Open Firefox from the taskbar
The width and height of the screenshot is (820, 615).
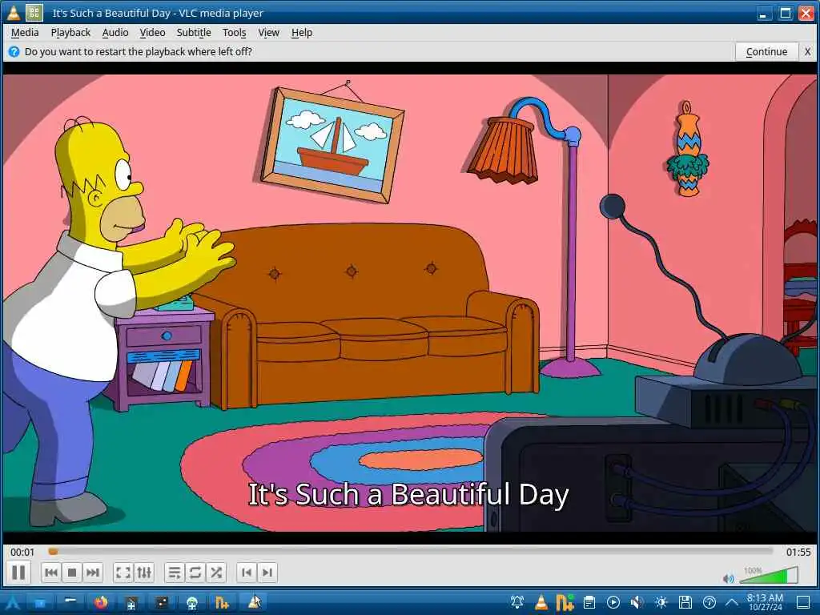click(100, 603)
